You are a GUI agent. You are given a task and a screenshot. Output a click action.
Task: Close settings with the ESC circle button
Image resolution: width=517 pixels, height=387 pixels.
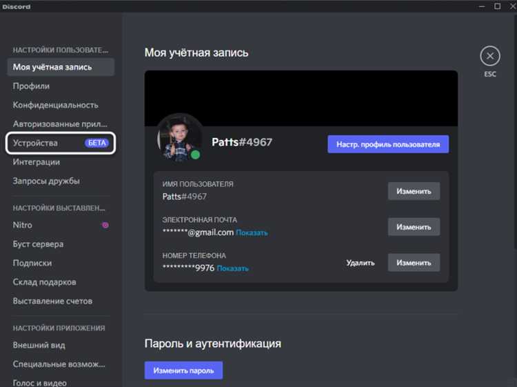[x=490, y=56]
